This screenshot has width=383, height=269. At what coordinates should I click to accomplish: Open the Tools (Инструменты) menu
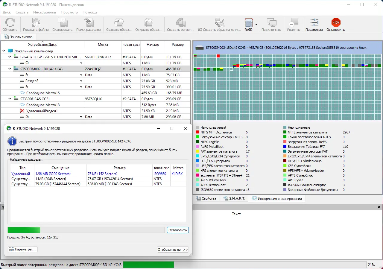(x=44, y=12)
